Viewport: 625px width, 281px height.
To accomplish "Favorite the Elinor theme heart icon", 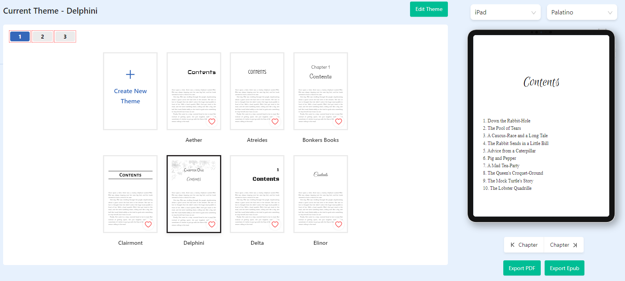I will pos(339,224).
